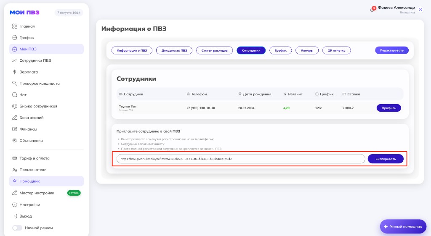Open Профиль for Трунов Том
Viewport: 431px width, 236px height.
click(388, 108)
